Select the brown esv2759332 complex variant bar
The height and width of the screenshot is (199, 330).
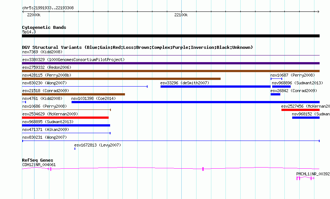171,71
